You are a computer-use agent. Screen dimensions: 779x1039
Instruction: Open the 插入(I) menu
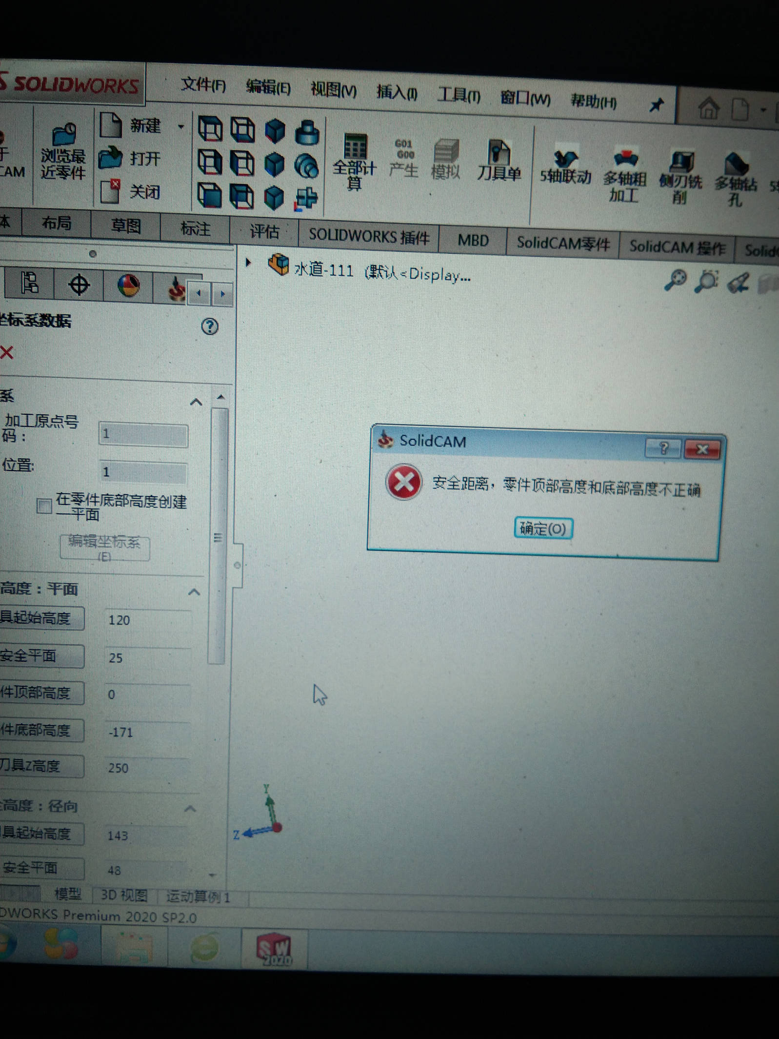click(x=397, y=92)
